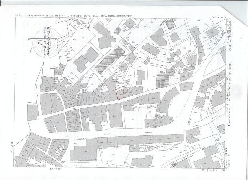This screenshot has height=180, width=248.
Task: Click the church building marked with a cross
Action: (x=33, y=111)
